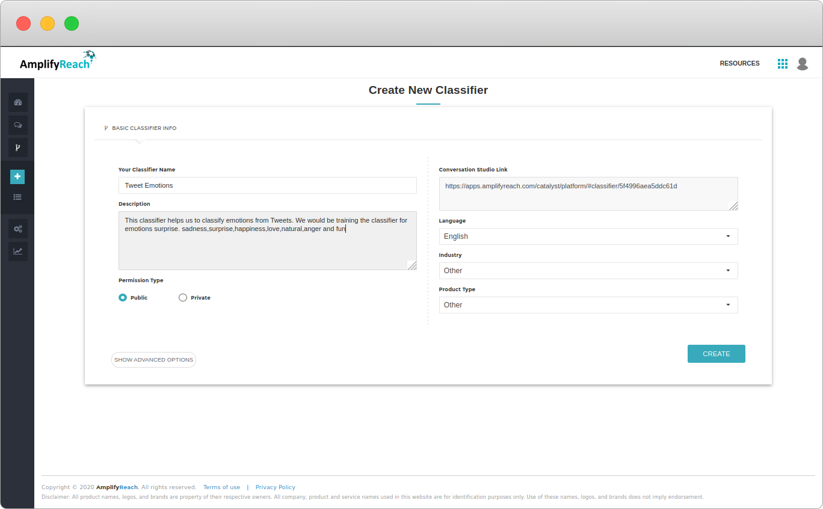This screenshot has width=823, height=509.
Task: Select the Public permission radio button
Action: [x=122, y=297]
